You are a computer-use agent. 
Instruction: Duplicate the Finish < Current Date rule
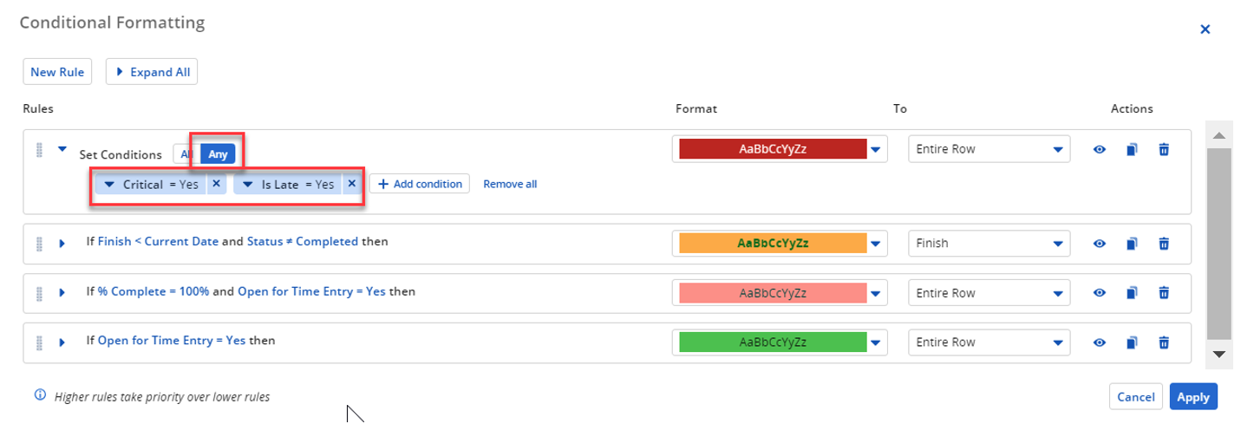click(1132, 244)
